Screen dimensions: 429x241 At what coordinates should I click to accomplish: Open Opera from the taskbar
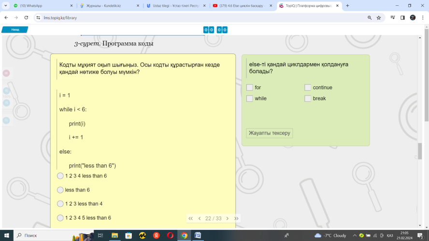(170, 235)
